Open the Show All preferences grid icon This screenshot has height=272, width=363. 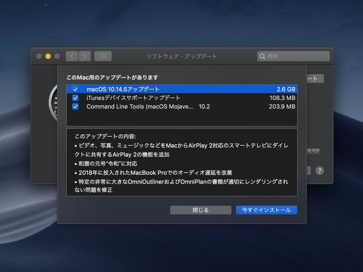point(103,56)
